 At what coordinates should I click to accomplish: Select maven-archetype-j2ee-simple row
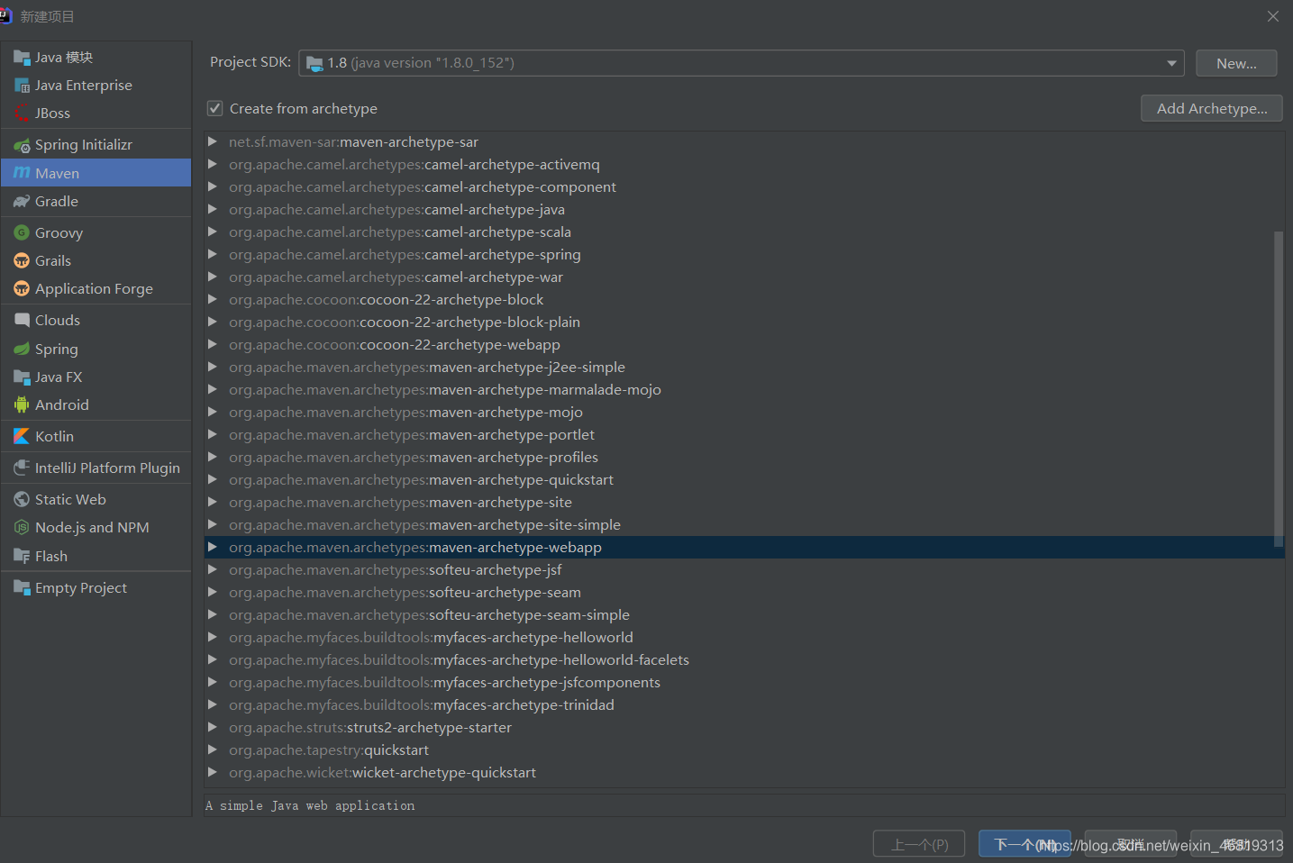click(x=744, y=367)
